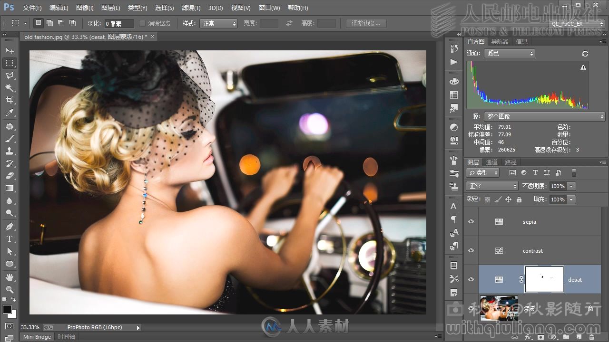Open the 窗口(W) Window menu
The width and height of the screenshot is (609, 342).
269,8
